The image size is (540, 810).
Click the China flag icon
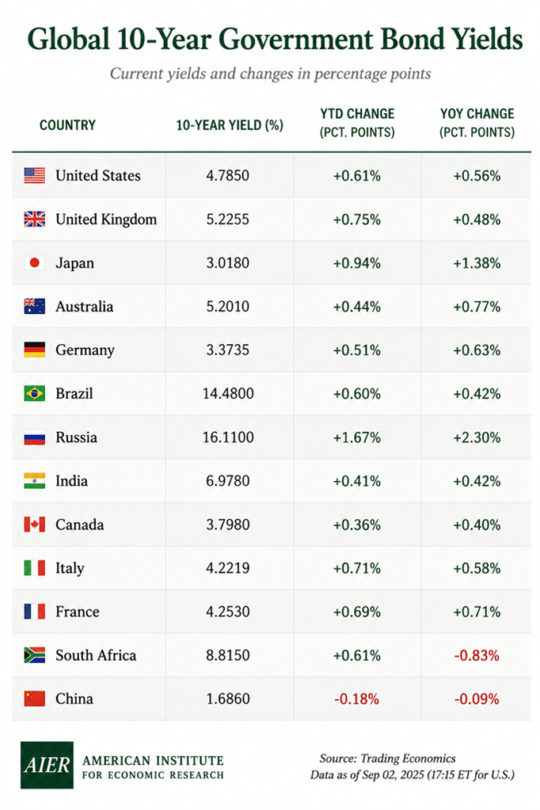[35, 698]
